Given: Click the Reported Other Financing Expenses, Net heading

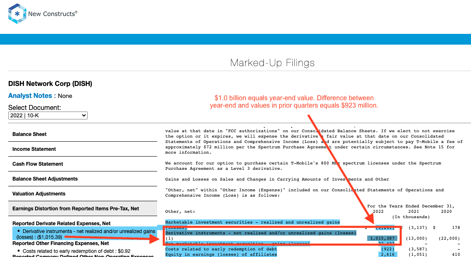Looking at the screenshot, I should click(x=60, y=243).
